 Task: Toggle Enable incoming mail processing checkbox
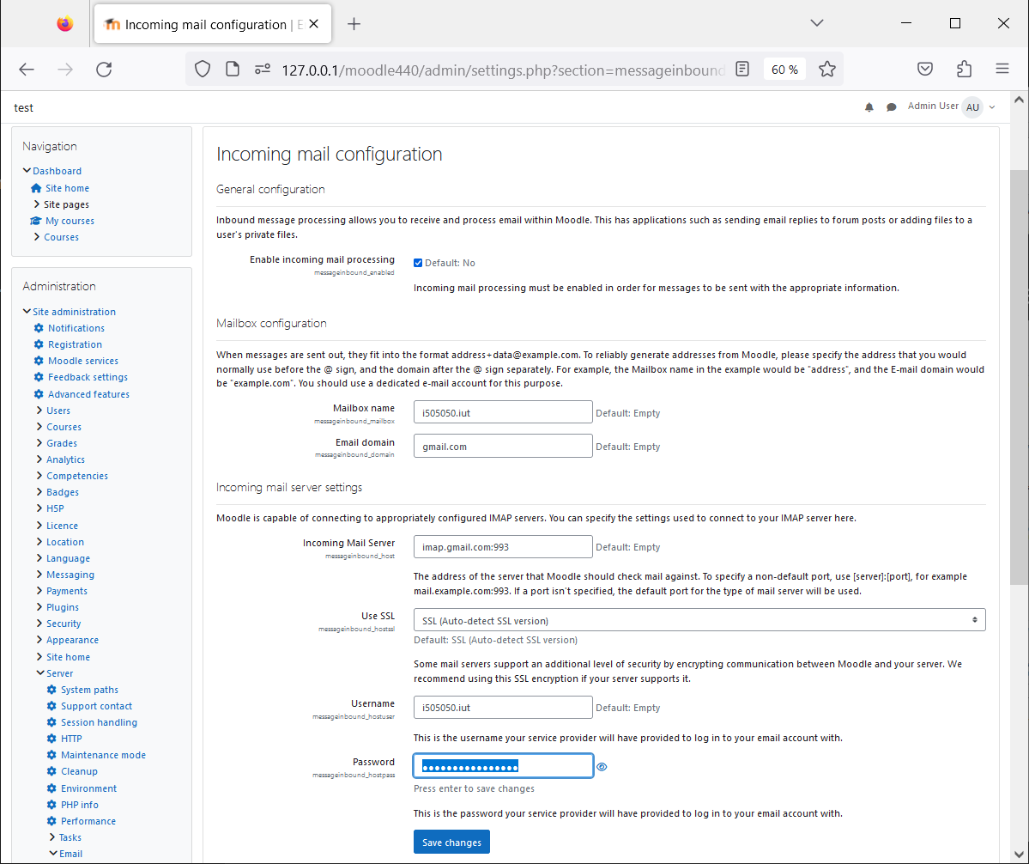point(418,263)
